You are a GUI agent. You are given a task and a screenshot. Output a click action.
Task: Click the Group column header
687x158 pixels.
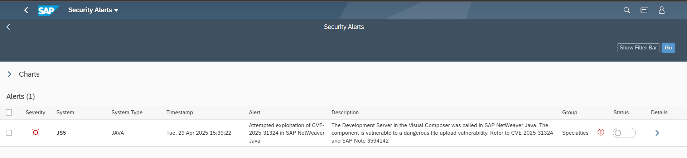tap(570, 112)
